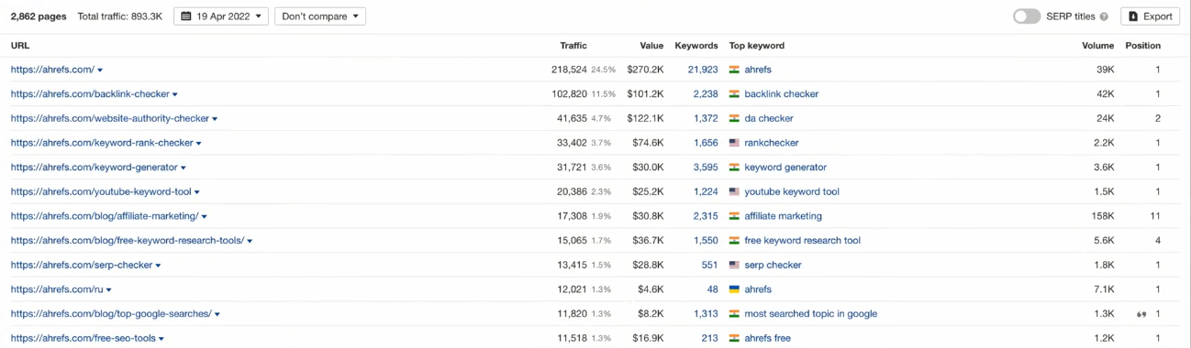Sort by Volume column header

(1098, 46)
